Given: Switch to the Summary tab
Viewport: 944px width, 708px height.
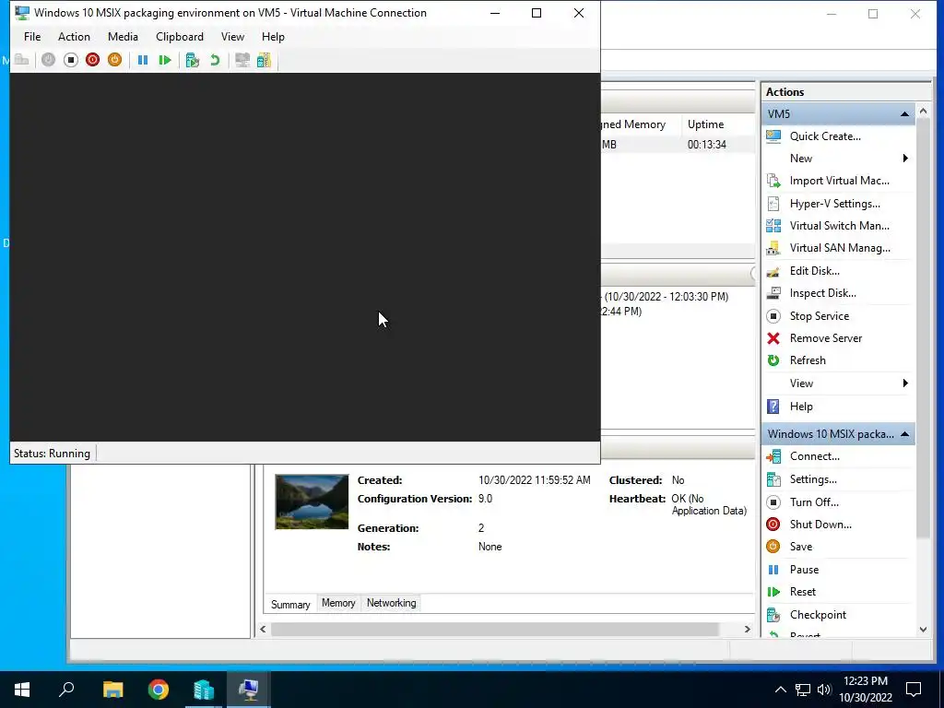Looking at the screenshot, I should (x=290, y=605).
